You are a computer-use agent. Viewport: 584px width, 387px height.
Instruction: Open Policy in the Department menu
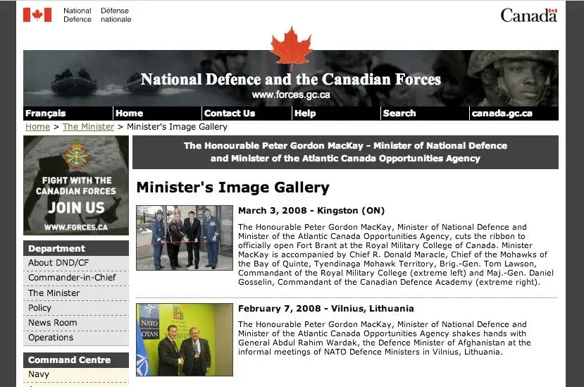pos(76,308)
